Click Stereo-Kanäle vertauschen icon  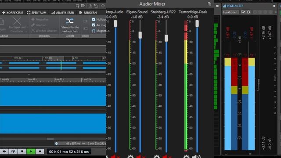[69, 21]
